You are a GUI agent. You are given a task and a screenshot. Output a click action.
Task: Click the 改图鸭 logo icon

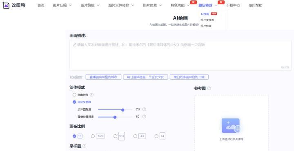pos(6,5)
